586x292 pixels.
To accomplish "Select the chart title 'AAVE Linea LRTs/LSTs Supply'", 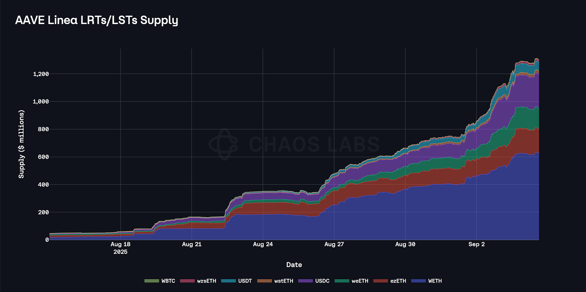I will click(97, 20).
